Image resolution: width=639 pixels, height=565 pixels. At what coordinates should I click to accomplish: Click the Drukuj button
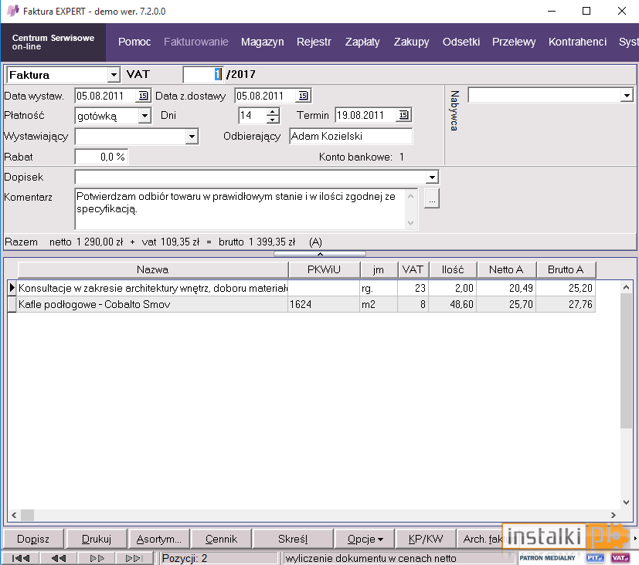(x=96, y=539)
